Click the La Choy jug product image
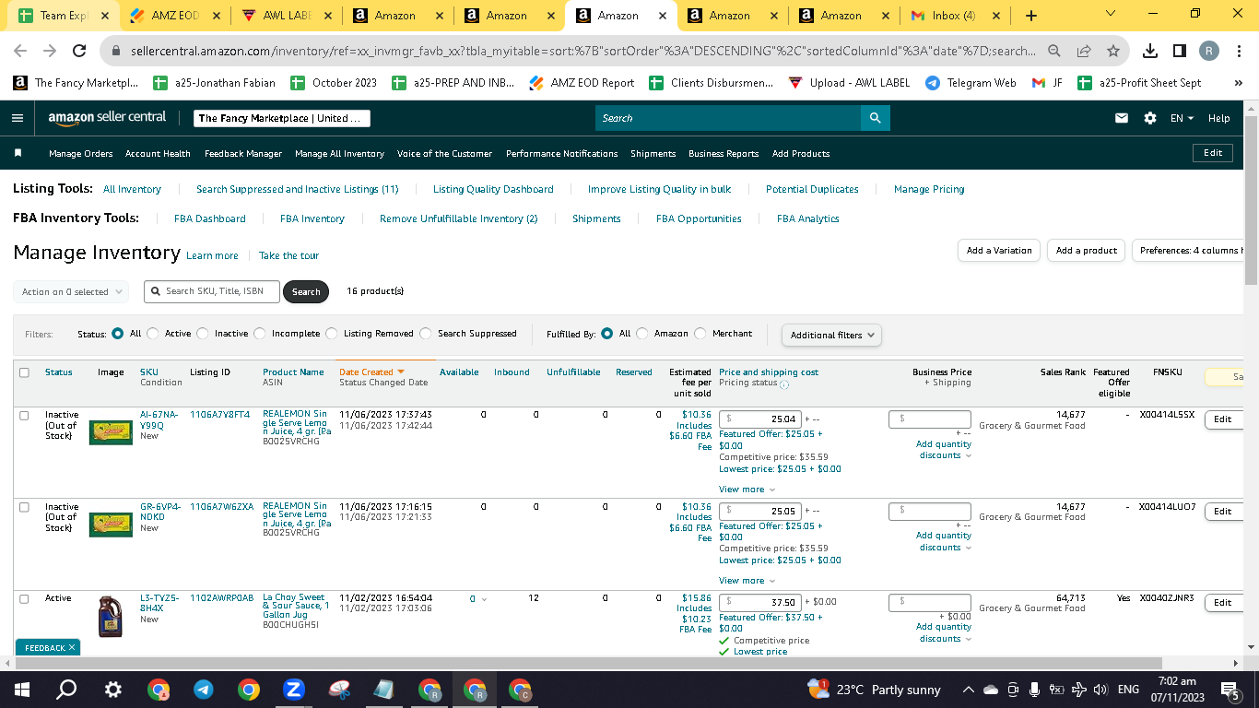Image resolution: width=1259 pixels, height=708 pixels. click(111, 617)
